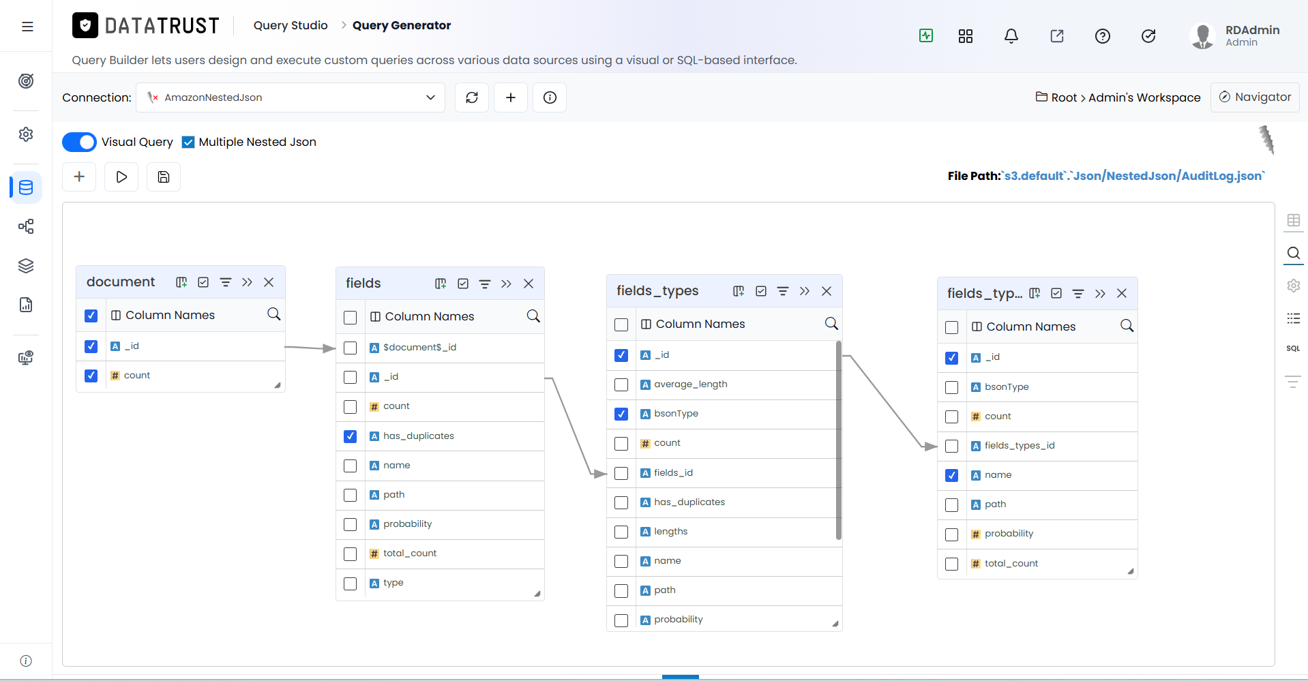Click the bottom panel handle bar
Viewport: 1308px width, 681px height.
point(681,677)
